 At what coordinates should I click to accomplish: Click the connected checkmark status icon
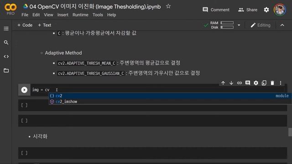click(206, 25)
